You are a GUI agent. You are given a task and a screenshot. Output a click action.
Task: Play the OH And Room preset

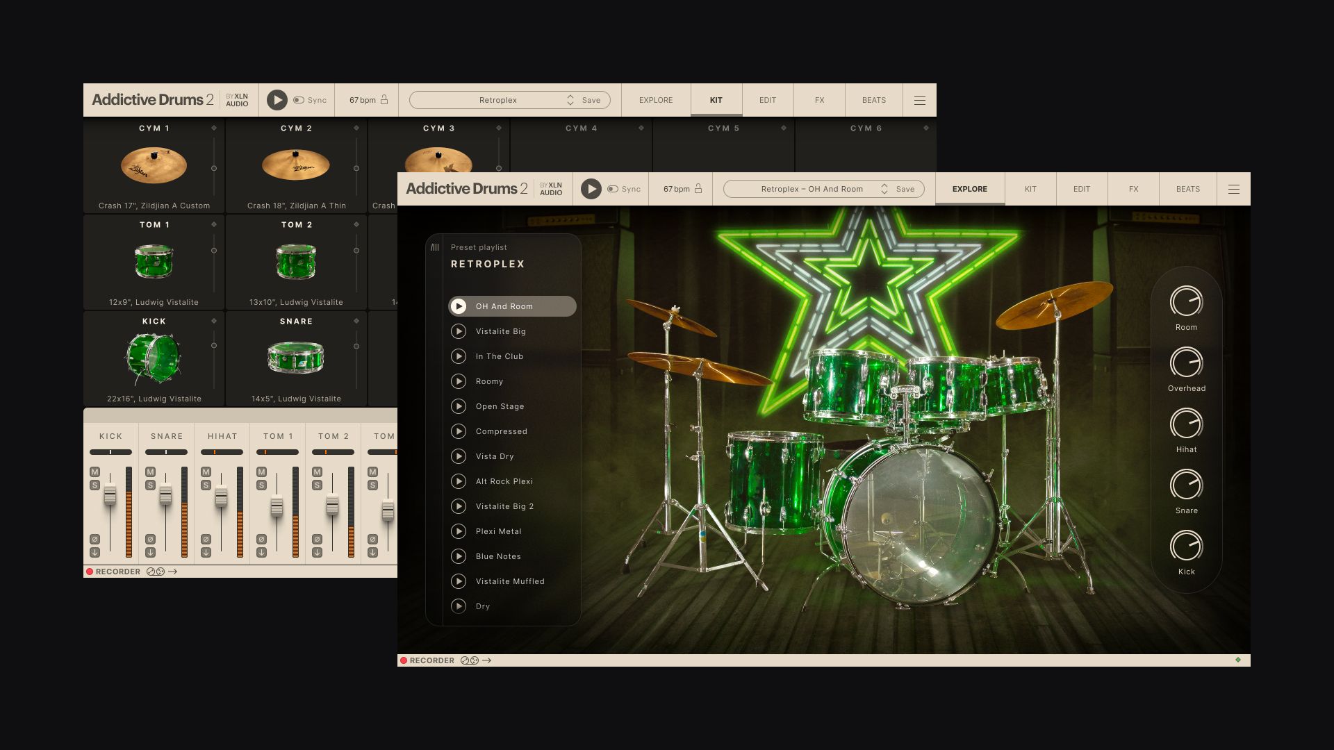[459, 306]
